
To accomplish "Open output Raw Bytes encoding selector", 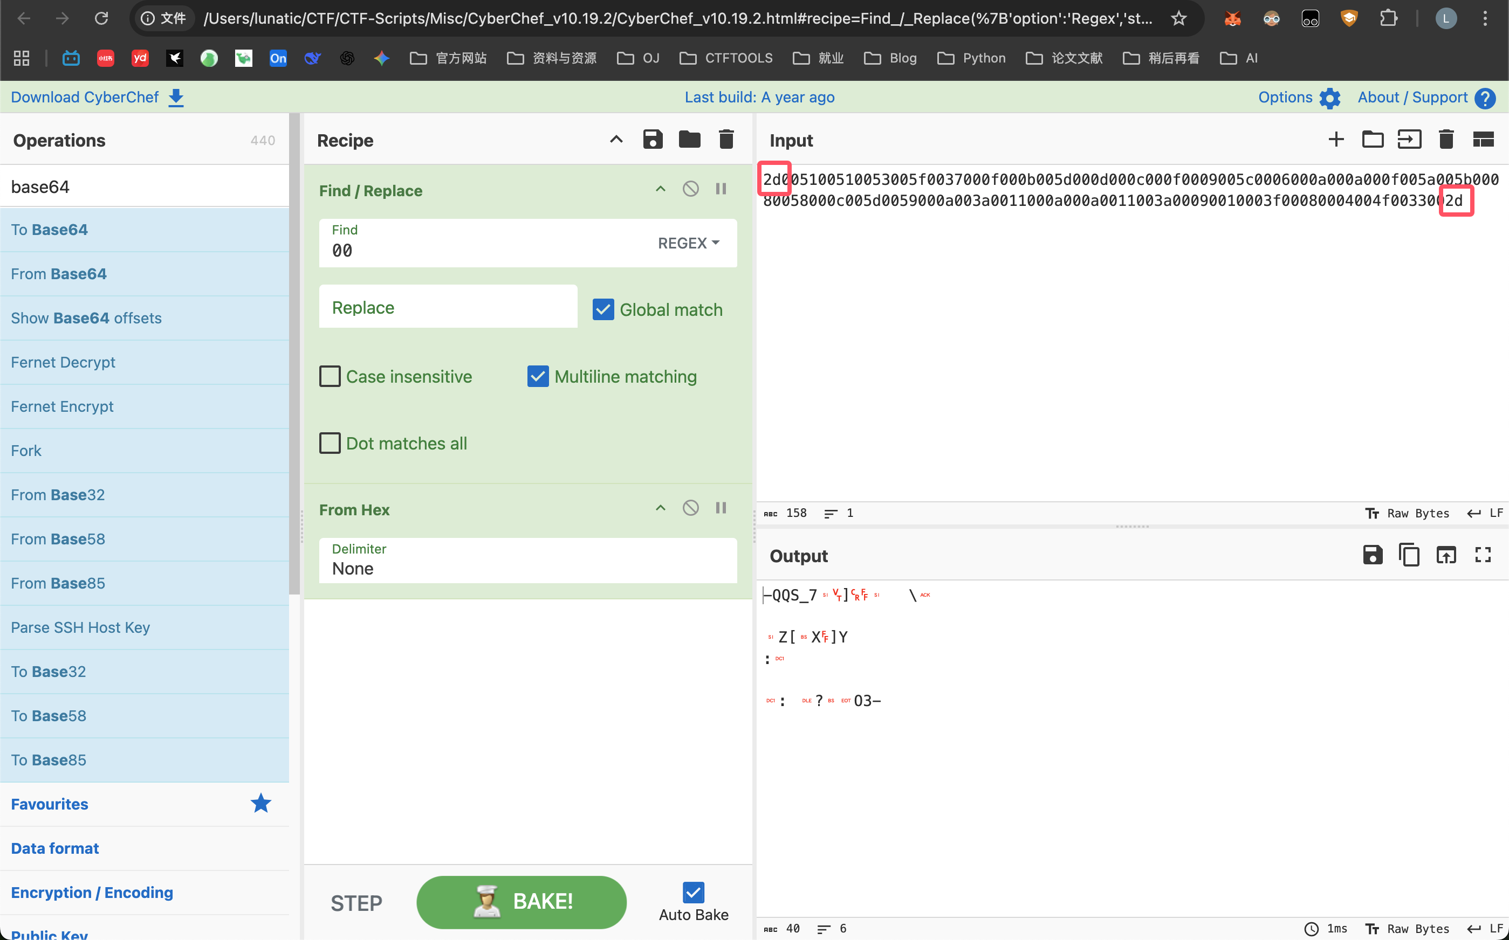I will (x=1408, y=928).
